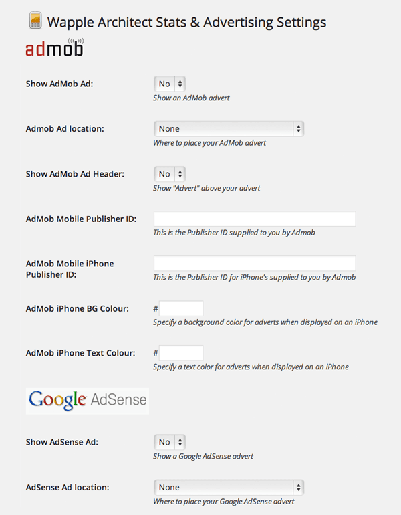The height and width of the screenshot is (515, 401).
Task: Focus the AdMob Mobile iPhone Publisher ID field
Action: pyautogui.click(x=255, y=263)
